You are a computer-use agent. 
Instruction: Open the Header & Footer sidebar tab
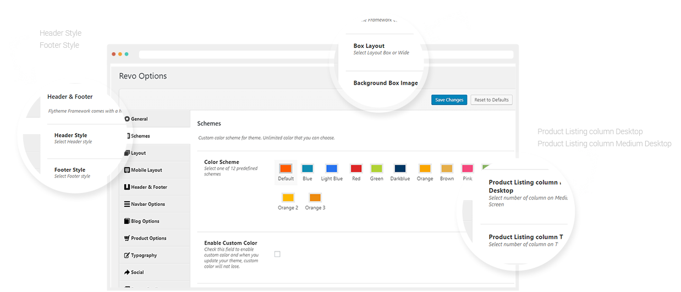click(155, 187)
